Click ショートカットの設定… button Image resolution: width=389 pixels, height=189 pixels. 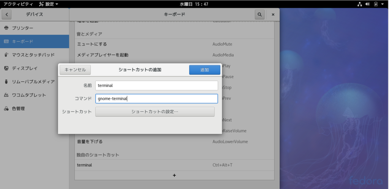pos(155,112)
